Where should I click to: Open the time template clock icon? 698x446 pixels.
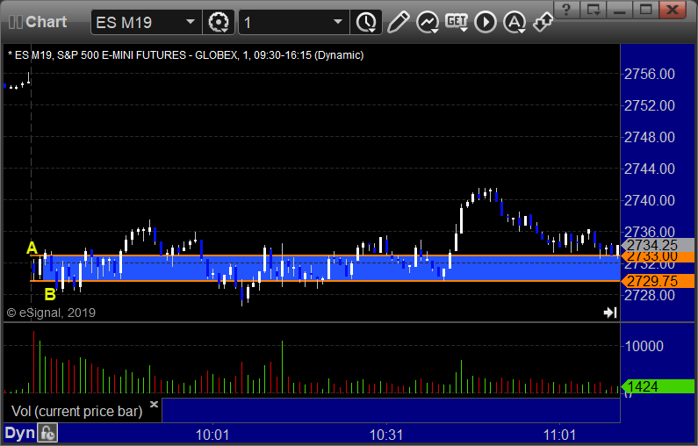[366, 22]
